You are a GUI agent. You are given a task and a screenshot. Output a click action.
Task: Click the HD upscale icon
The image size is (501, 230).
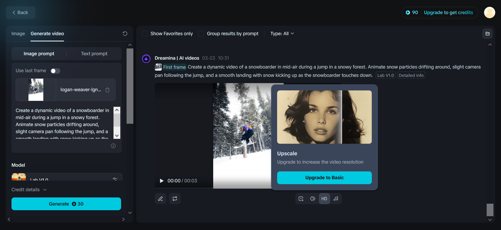coord(324,199)
